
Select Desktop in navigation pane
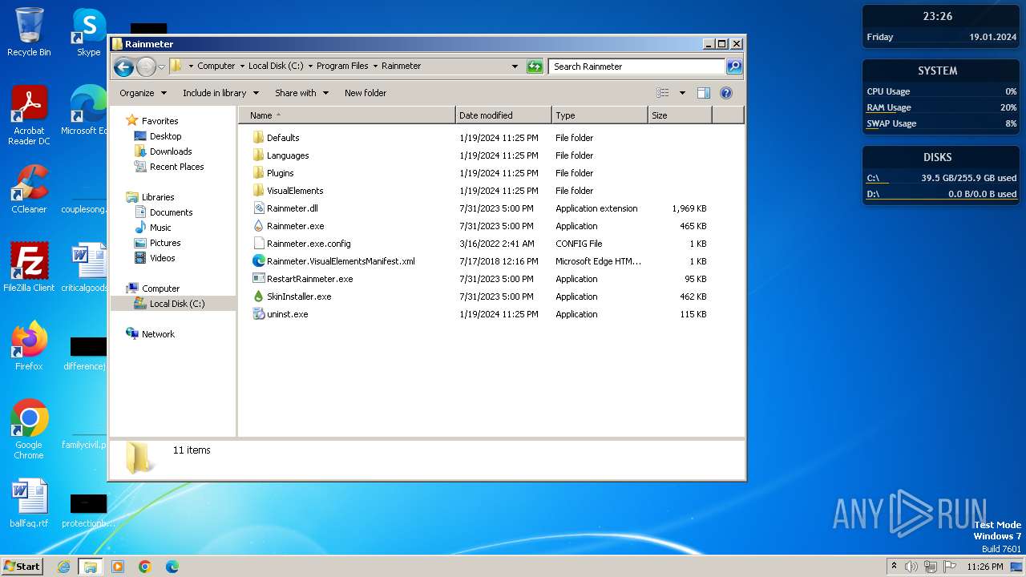(165, 136)
